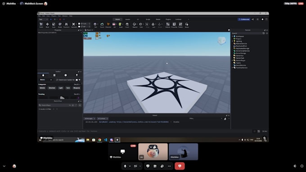Click the view selector cube gizmo
306x172 pixels.
click(222, 41)
